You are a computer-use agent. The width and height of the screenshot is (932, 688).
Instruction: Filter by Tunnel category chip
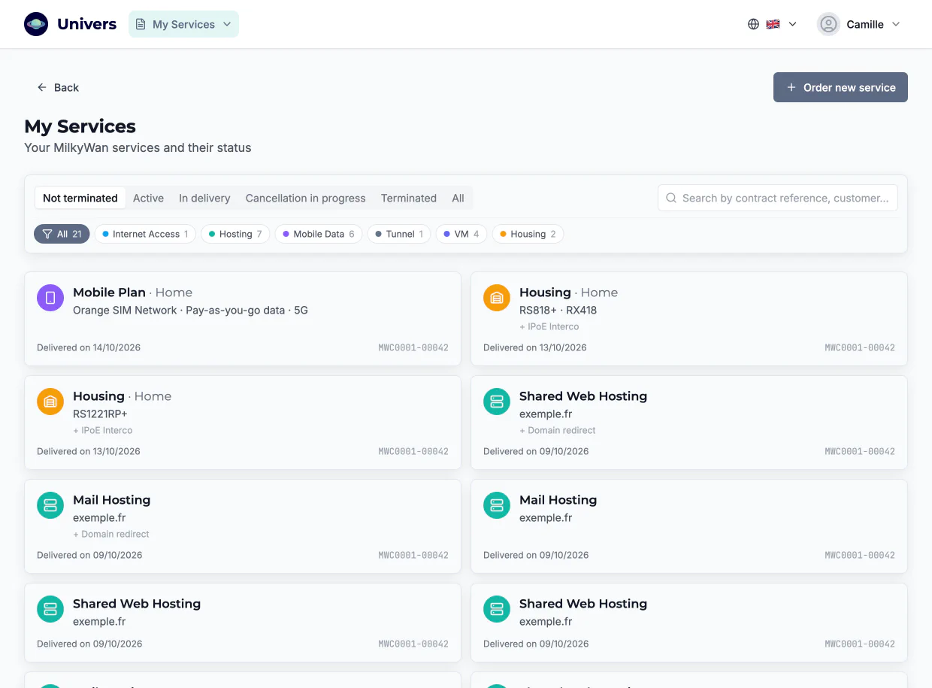click(x=399, y=234)
